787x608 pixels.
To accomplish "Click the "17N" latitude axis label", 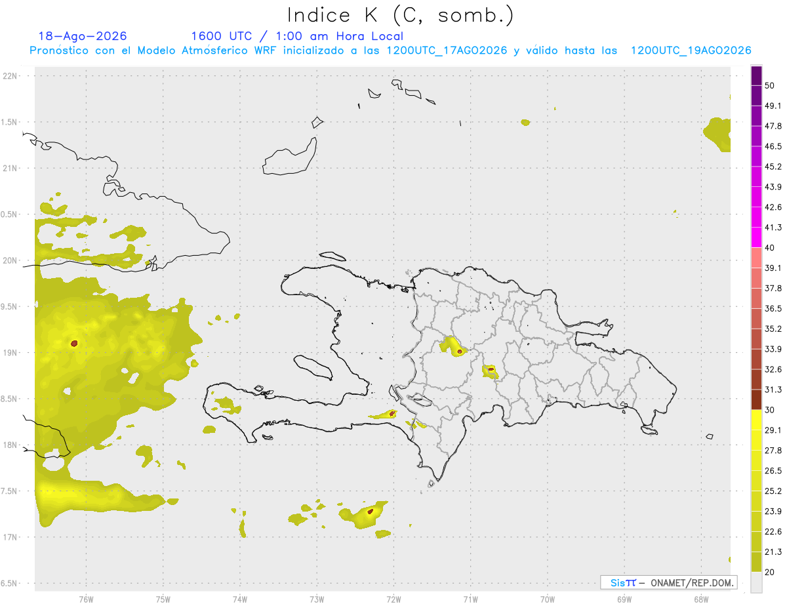I will coord(10,537).
